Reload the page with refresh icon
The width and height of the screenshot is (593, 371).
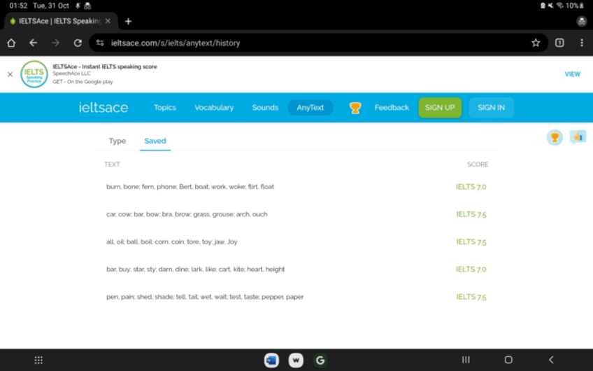pos(78,43)
